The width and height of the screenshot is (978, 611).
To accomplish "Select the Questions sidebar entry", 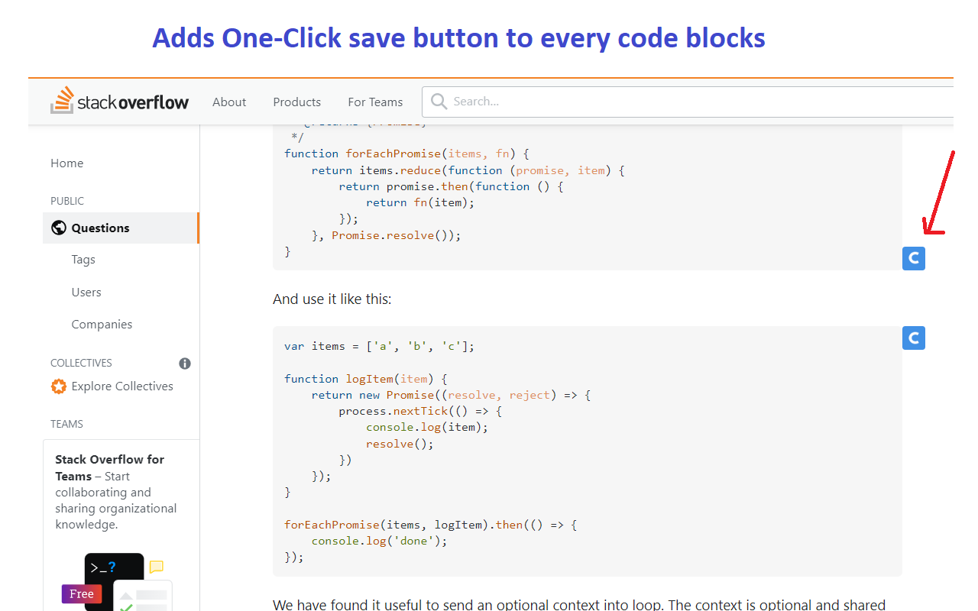I will coord(99,228).
